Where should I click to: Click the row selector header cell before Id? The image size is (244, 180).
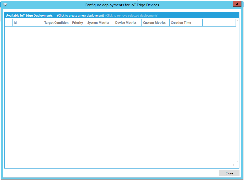(8, 23)
